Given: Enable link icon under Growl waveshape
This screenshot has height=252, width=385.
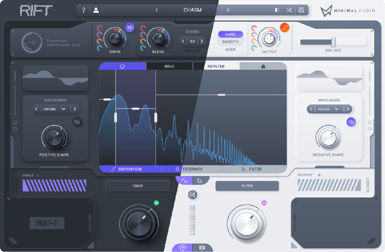Looking at the screenshot, I should (x=77, y=122).
